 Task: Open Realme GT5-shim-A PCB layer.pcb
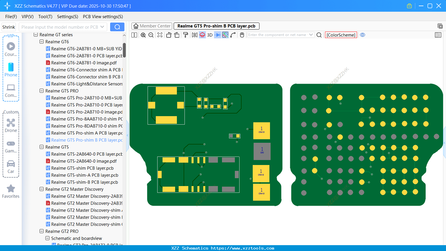pyautogui.click(x=82, y=175)
